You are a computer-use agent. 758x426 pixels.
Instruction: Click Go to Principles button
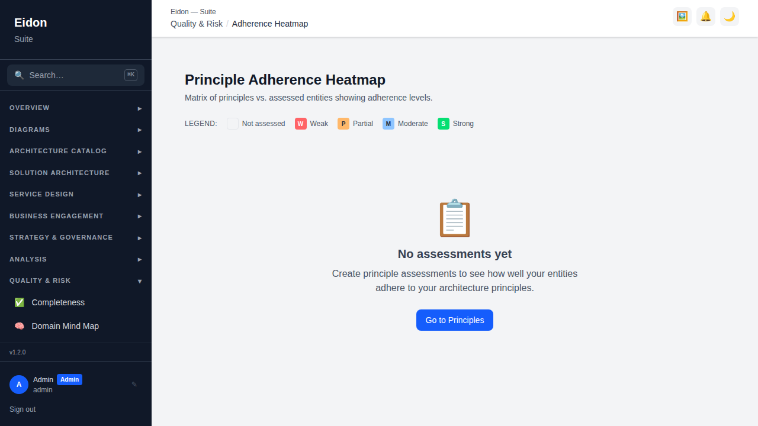(455, 320)
